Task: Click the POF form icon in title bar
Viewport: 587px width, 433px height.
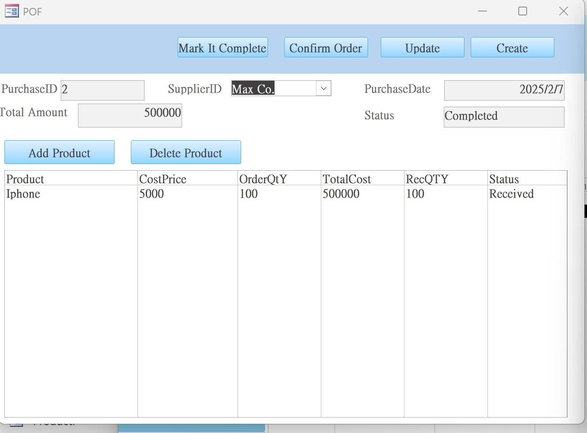Action: click(12, 11)
